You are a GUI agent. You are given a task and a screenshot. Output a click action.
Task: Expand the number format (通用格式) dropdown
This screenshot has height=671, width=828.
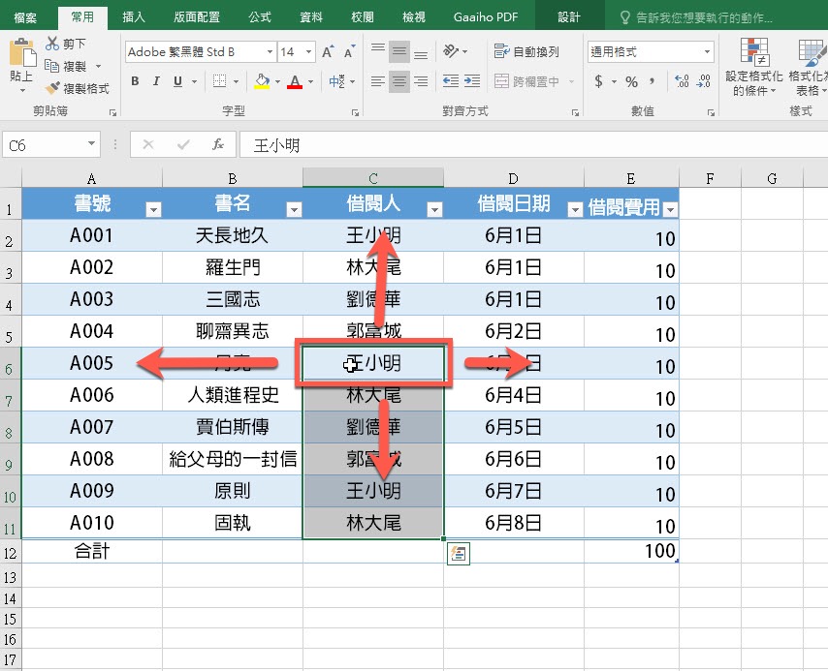pyautogui.click(x=707, y=52)
